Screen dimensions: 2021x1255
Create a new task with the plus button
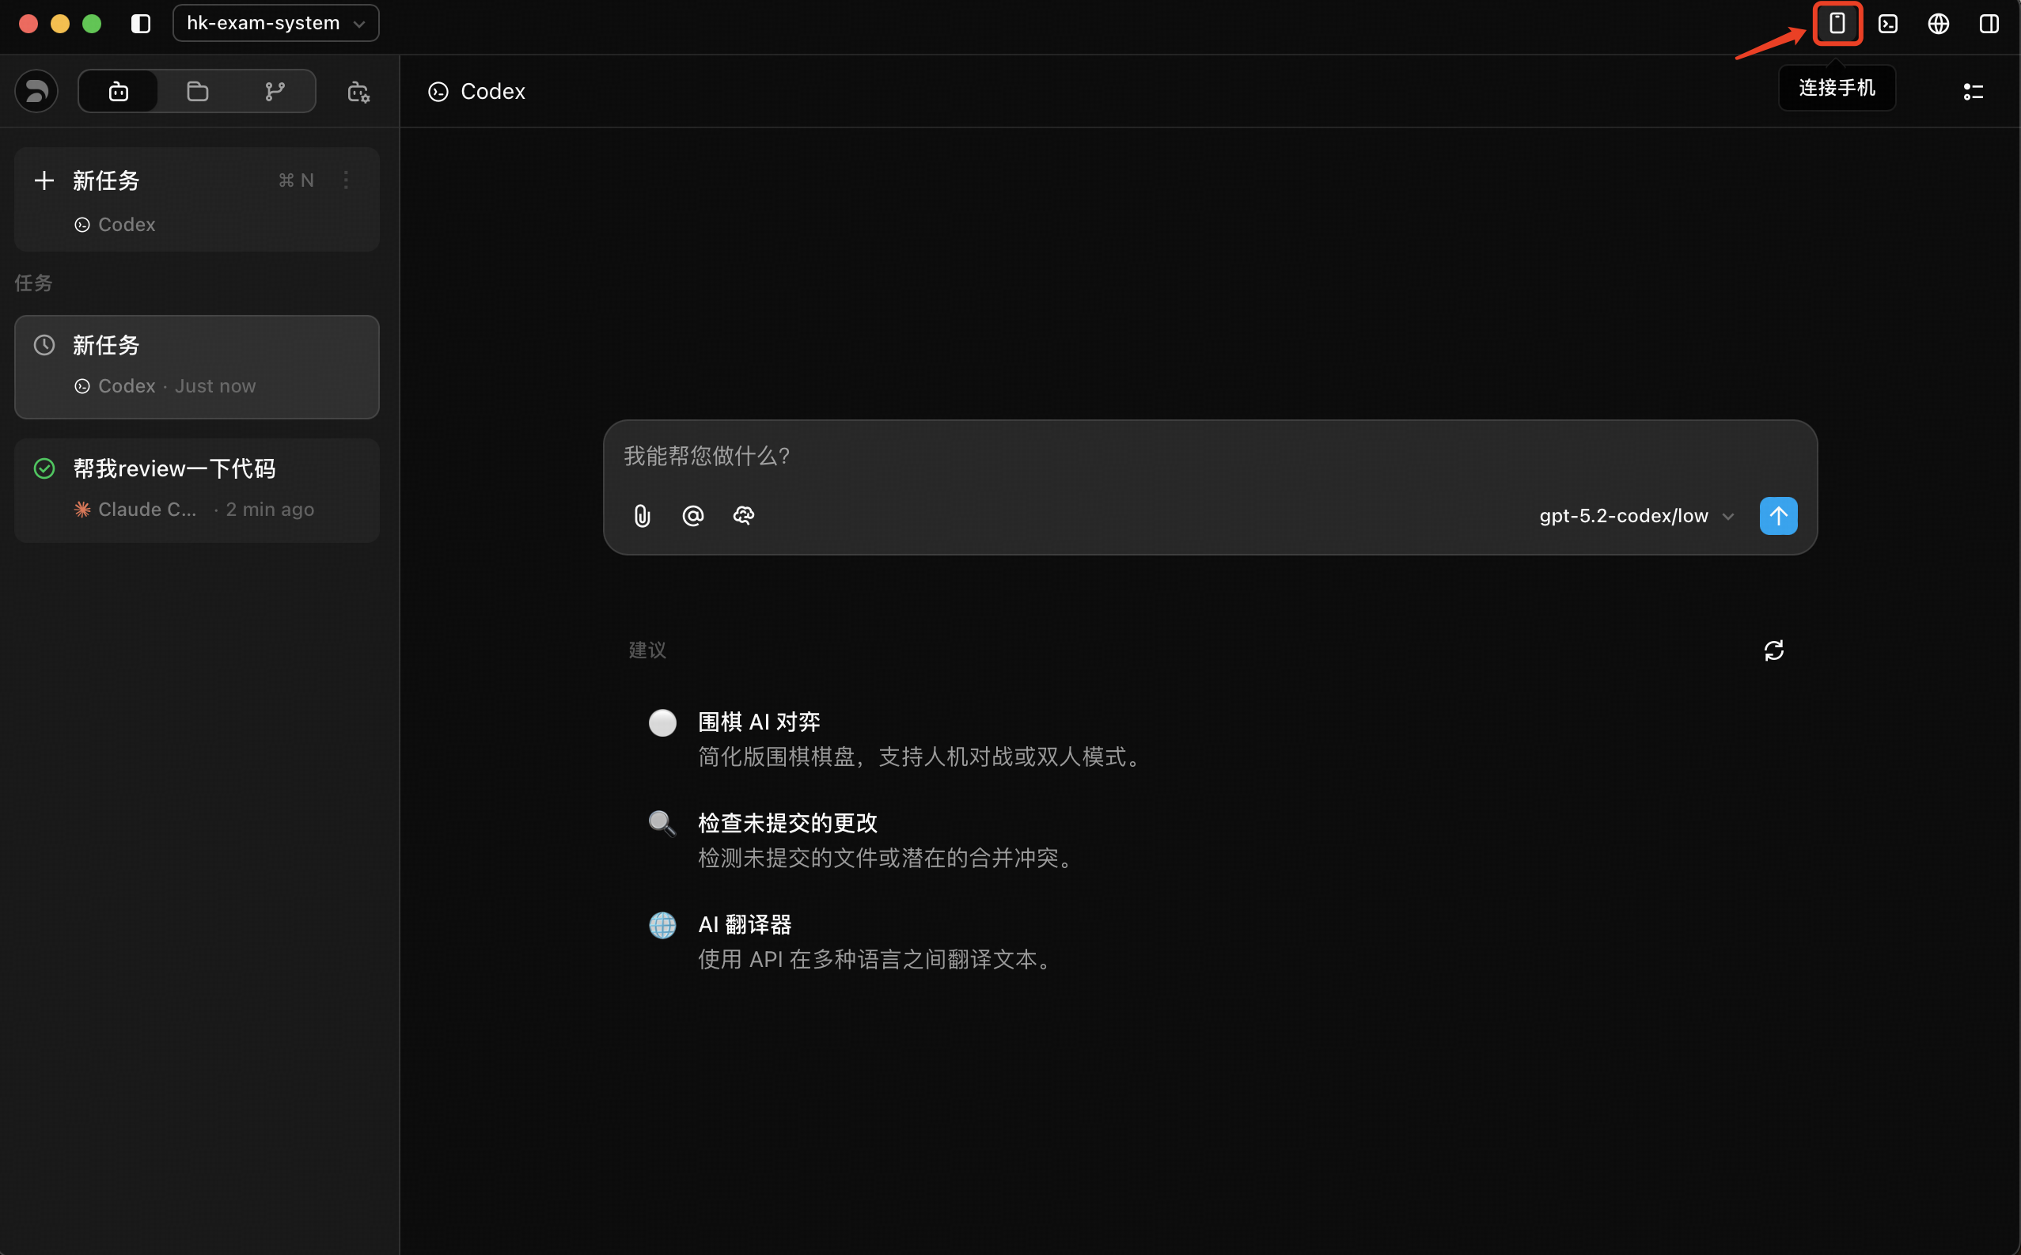tap(44, 180)
